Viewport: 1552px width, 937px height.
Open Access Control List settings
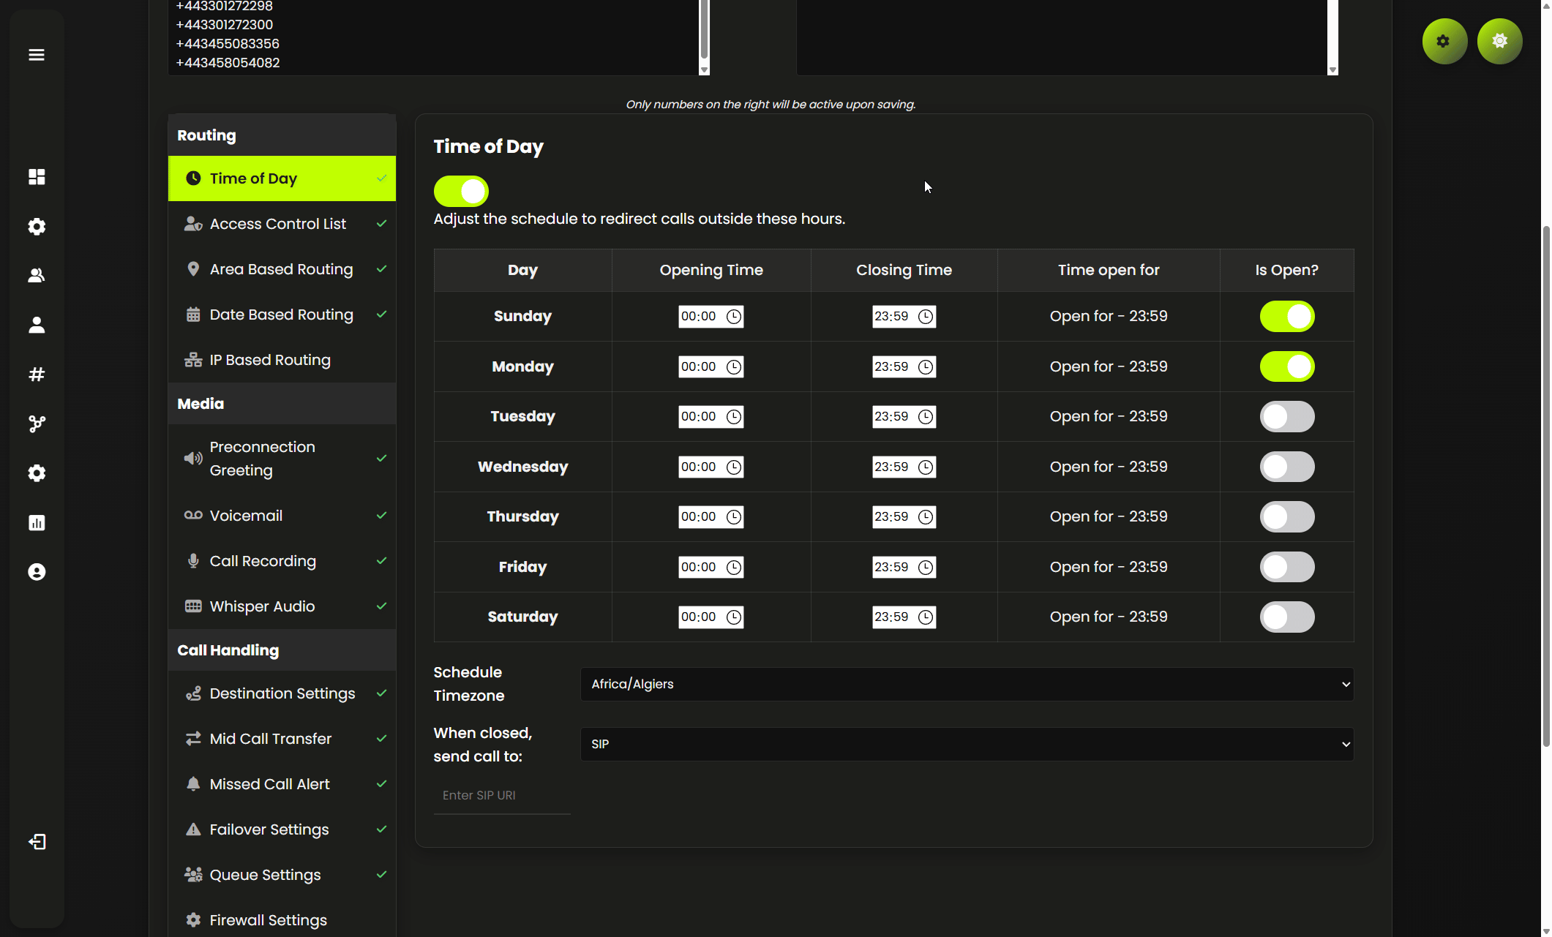(282, 224)
